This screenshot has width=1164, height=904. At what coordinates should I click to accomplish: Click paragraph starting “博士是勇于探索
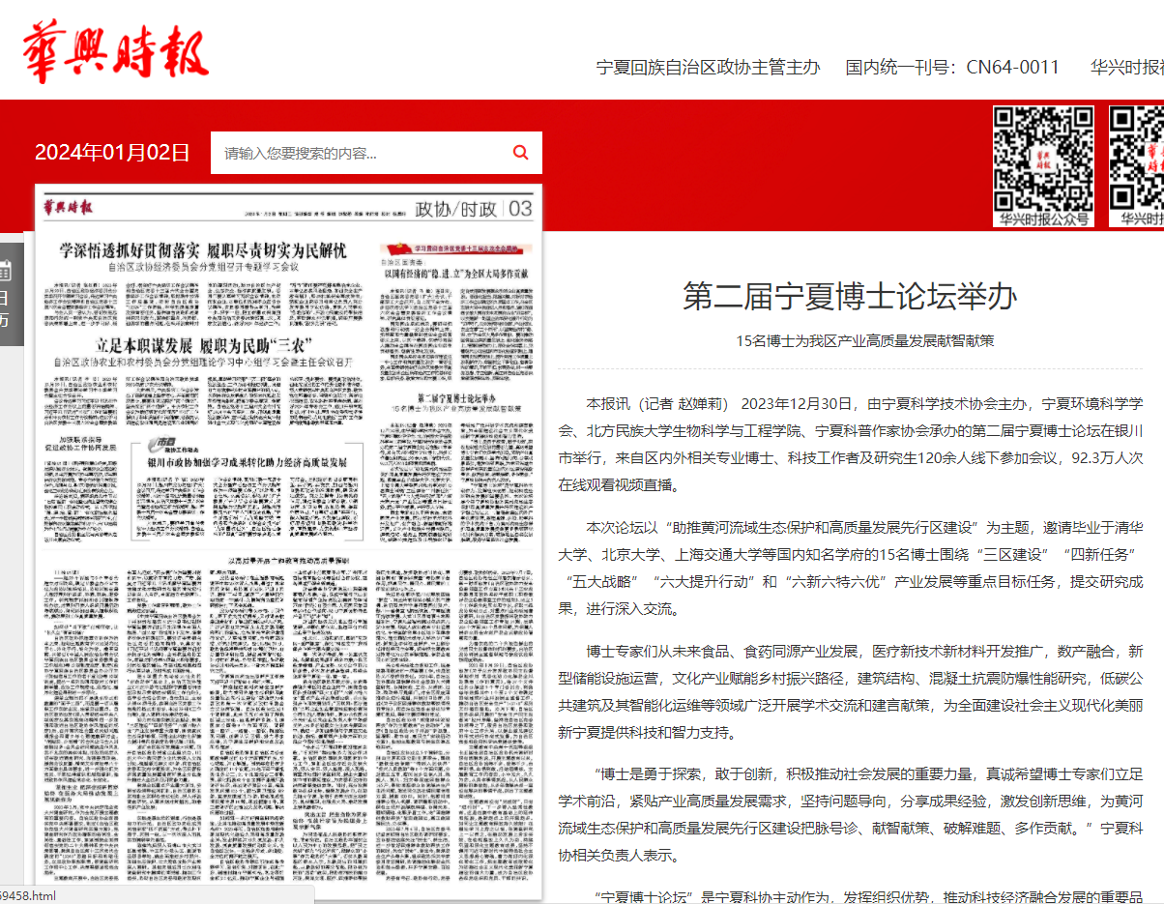[x=851, y=815]
